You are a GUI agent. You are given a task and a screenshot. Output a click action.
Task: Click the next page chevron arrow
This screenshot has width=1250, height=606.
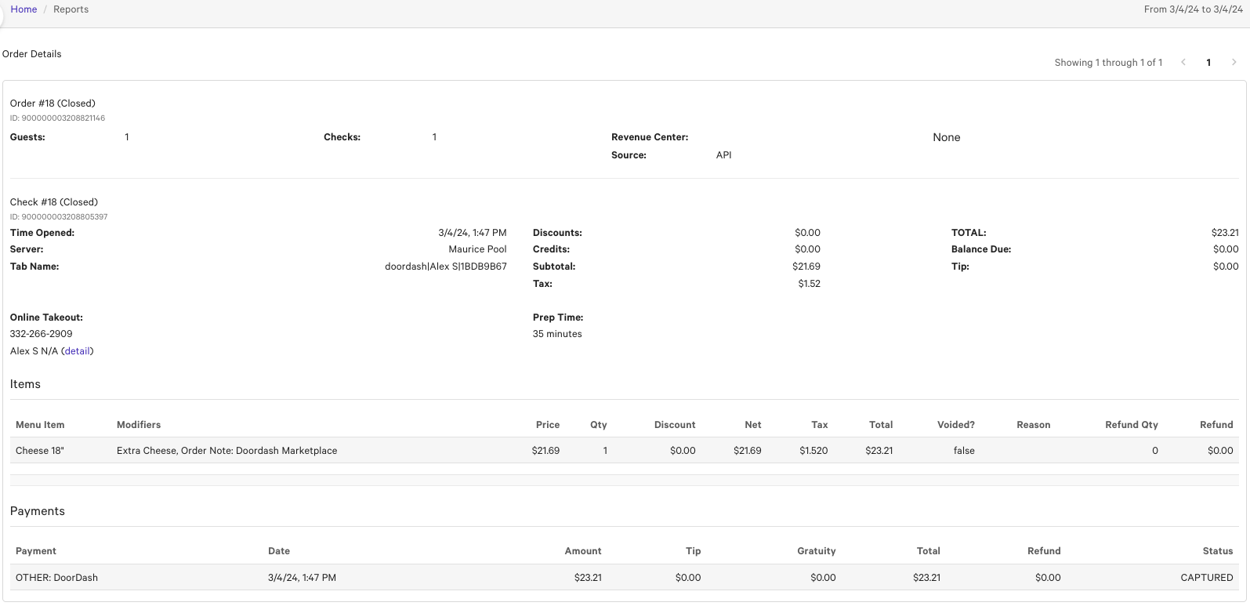(x=1234, y=63)
